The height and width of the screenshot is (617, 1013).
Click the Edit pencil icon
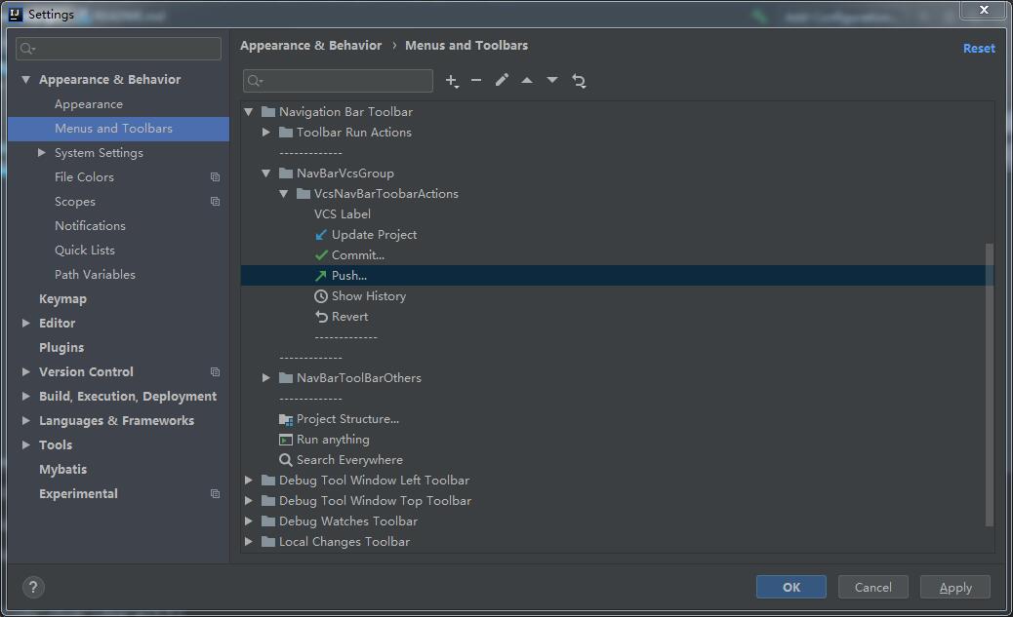coord(502,81)
